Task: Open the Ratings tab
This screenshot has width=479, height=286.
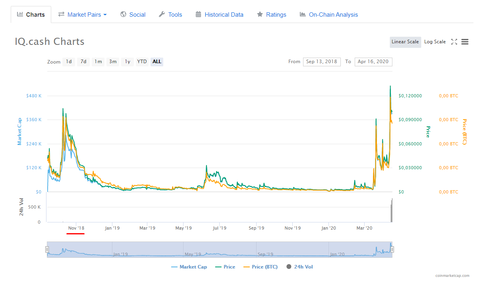Action: tap(271, 15)
